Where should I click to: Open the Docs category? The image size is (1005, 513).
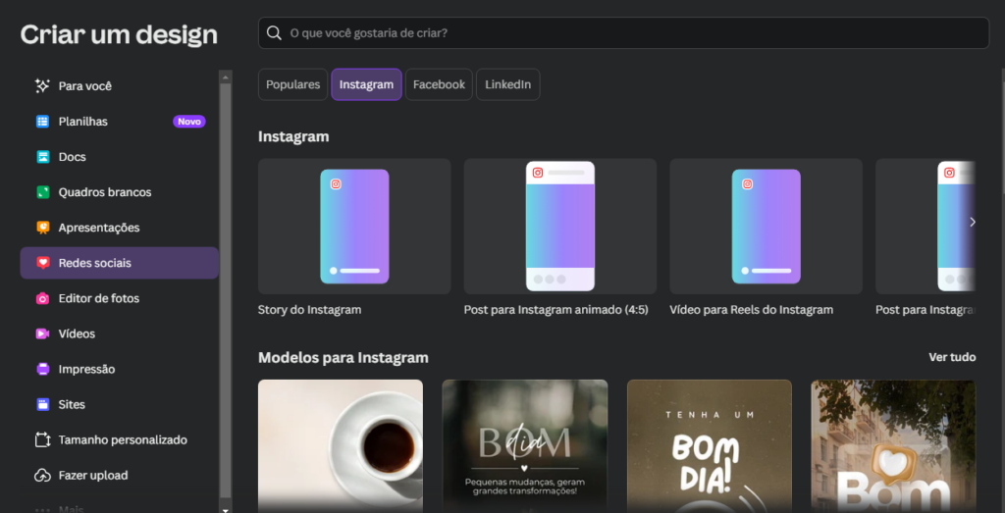coord(119,157)
